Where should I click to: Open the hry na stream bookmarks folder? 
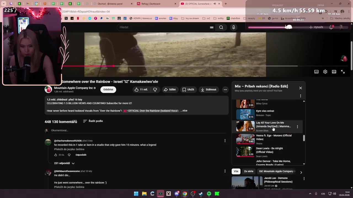click(x=190, y=18)
